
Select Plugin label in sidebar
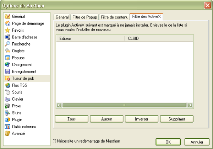(17, 119)
